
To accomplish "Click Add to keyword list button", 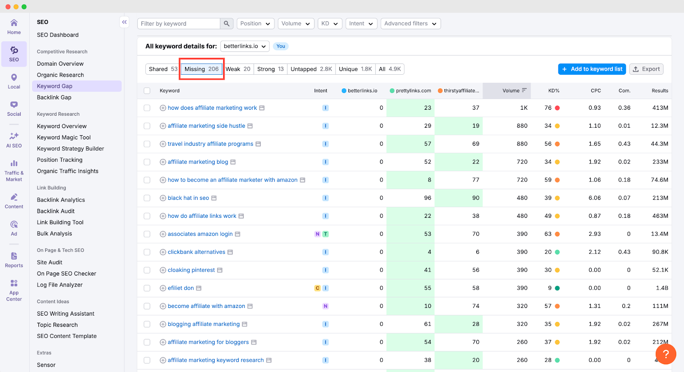I will pyautogui.click(x=592, y=69).
